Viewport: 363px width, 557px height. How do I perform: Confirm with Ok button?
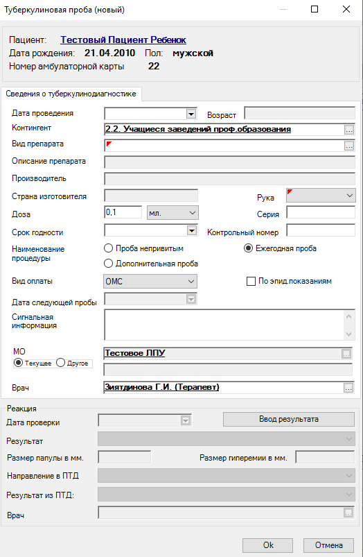[268, 545]
